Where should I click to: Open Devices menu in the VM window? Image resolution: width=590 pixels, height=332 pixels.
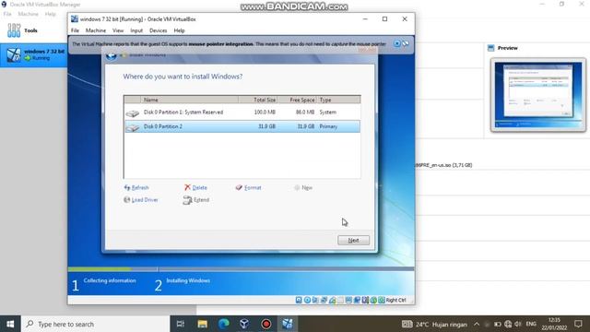coord(158,30)
